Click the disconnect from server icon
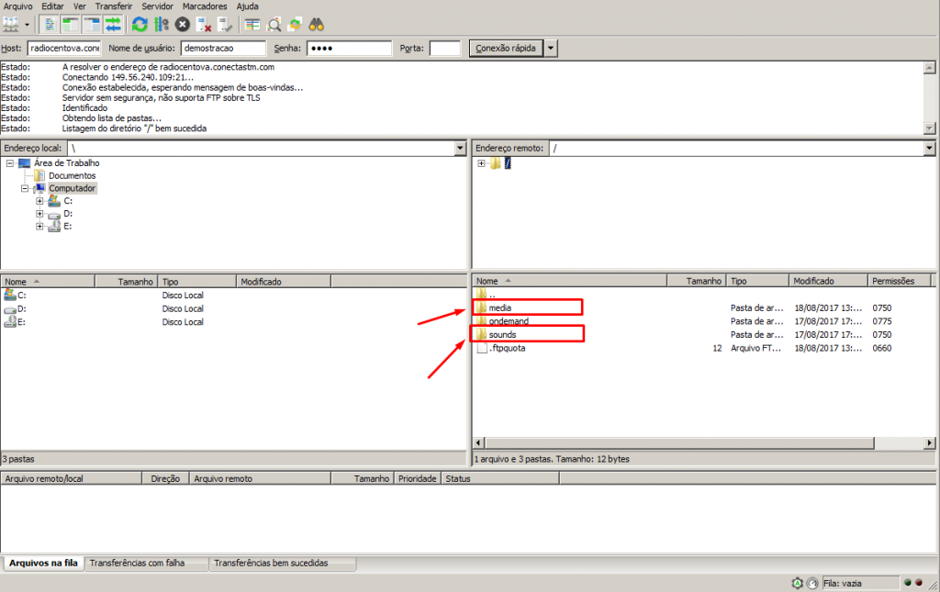940x592 pixels. pos(204,24)
